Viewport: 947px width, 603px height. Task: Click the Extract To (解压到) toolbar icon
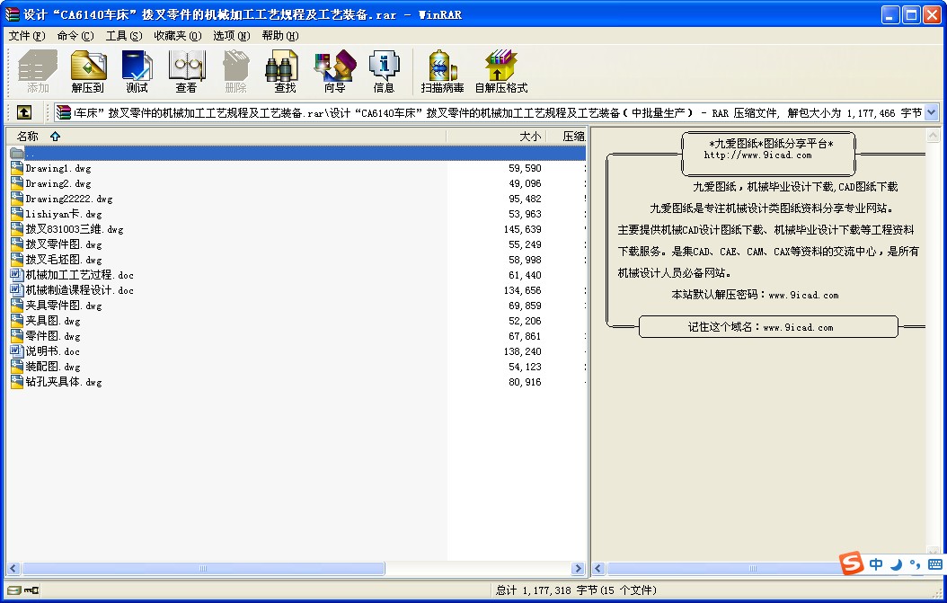(88, 71)
